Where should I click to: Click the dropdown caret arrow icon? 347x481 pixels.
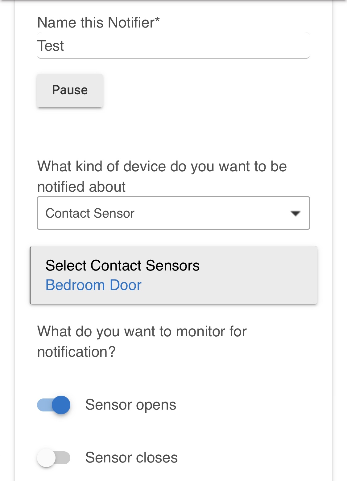click(295, 213)
